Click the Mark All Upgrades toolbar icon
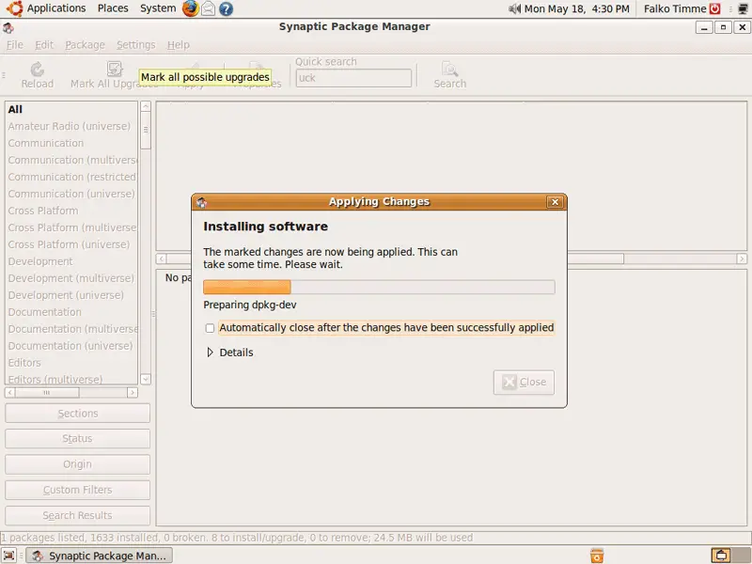The width and height of the screenshot is (752, 564). point(115,69)
